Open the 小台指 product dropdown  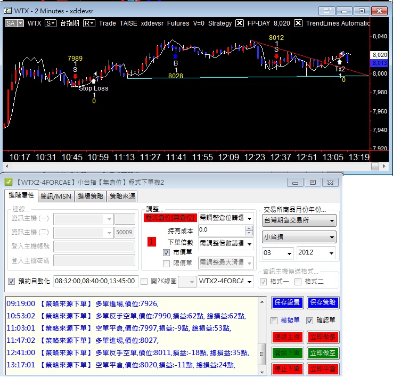click(299, 237)
